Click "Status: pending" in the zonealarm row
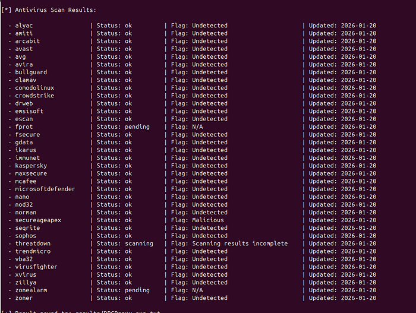Image resolution: width=416 pixels, height=313 pixels. coord(123,290)
